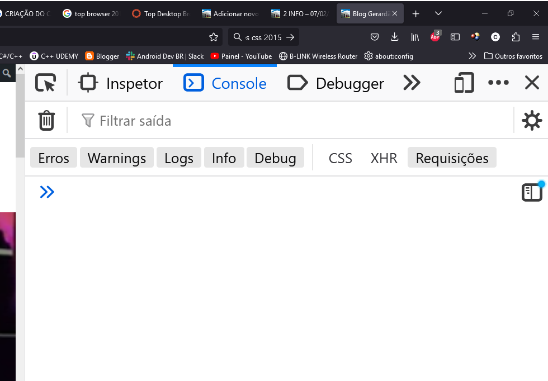Bookmark this page with star icon

[x=213, y=37]
